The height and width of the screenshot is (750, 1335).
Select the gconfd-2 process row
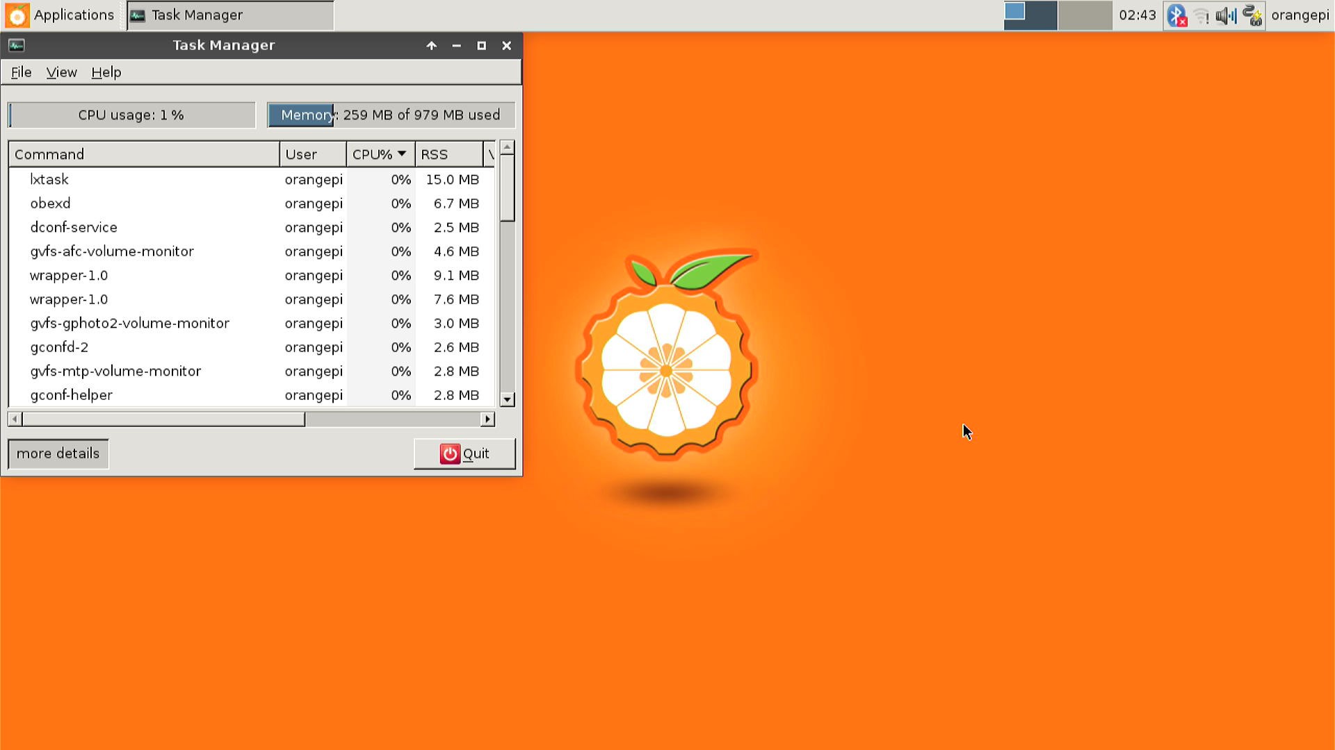[252, 347]
